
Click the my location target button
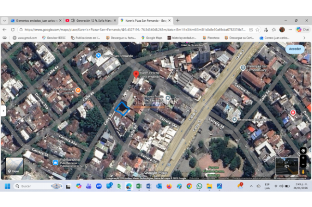[303, 151]
